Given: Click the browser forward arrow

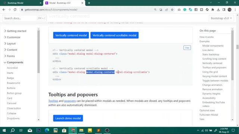Looking at the screenshot, I should 9,10.
